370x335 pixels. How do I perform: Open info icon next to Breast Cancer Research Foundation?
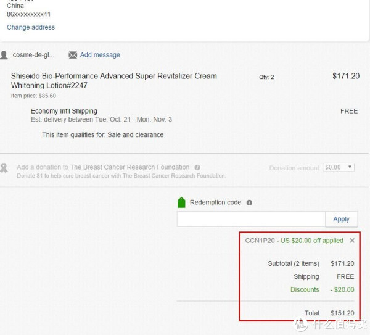coord(197,167)
